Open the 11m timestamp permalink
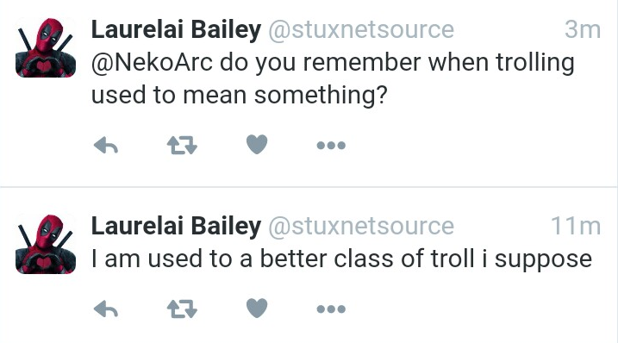Image resolution: width=618 pixels, height=343 pixels. click(576, 227)
